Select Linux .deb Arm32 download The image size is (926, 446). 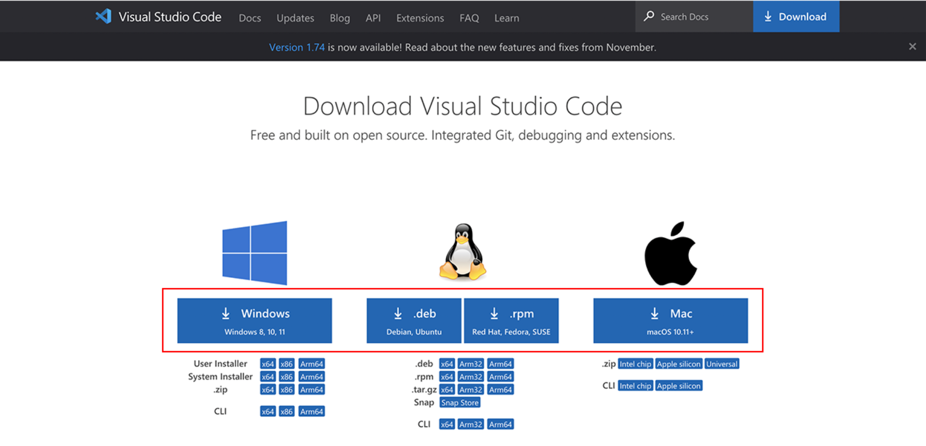point(470,364)
